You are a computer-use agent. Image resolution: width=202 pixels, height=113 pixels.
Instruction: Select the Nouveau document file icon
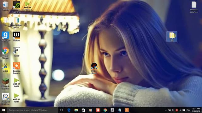(x=194, y=7)
